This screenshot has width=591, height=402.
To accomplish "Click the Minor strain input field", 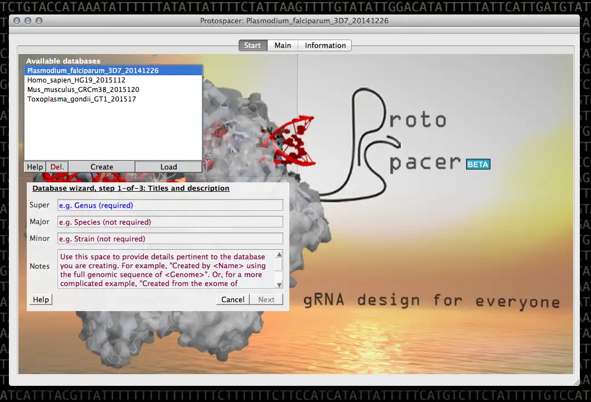I will pyautogui.click(x=170, y=239).
